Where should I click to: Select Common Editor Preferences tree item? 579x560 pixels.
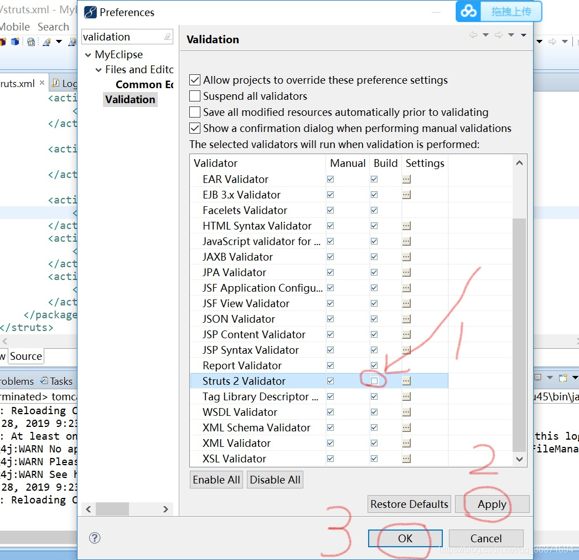[x=144, y=85]
